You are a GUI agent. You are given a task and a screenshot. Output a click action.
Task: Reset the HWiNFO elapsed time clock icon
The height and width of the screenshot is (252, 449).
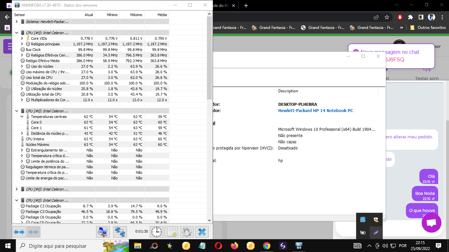(x=157, y=232)
